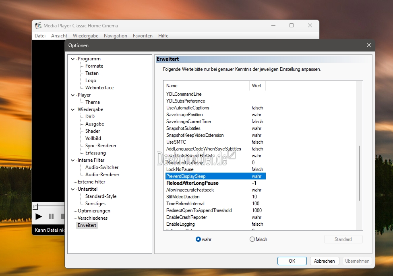
Task: Select the wahr radio button
Action: 198,239
